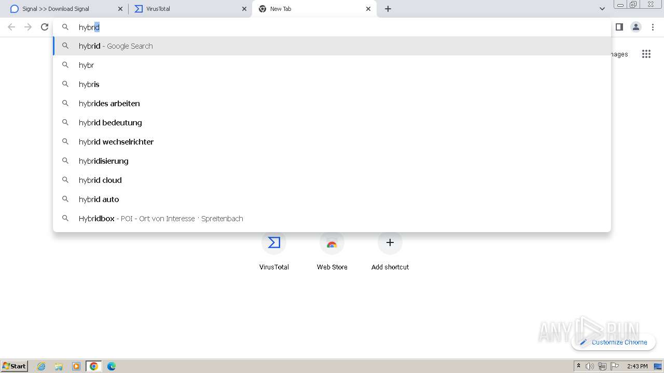
Task: Open the volume speaker tray icon
Action: point(590,366)
